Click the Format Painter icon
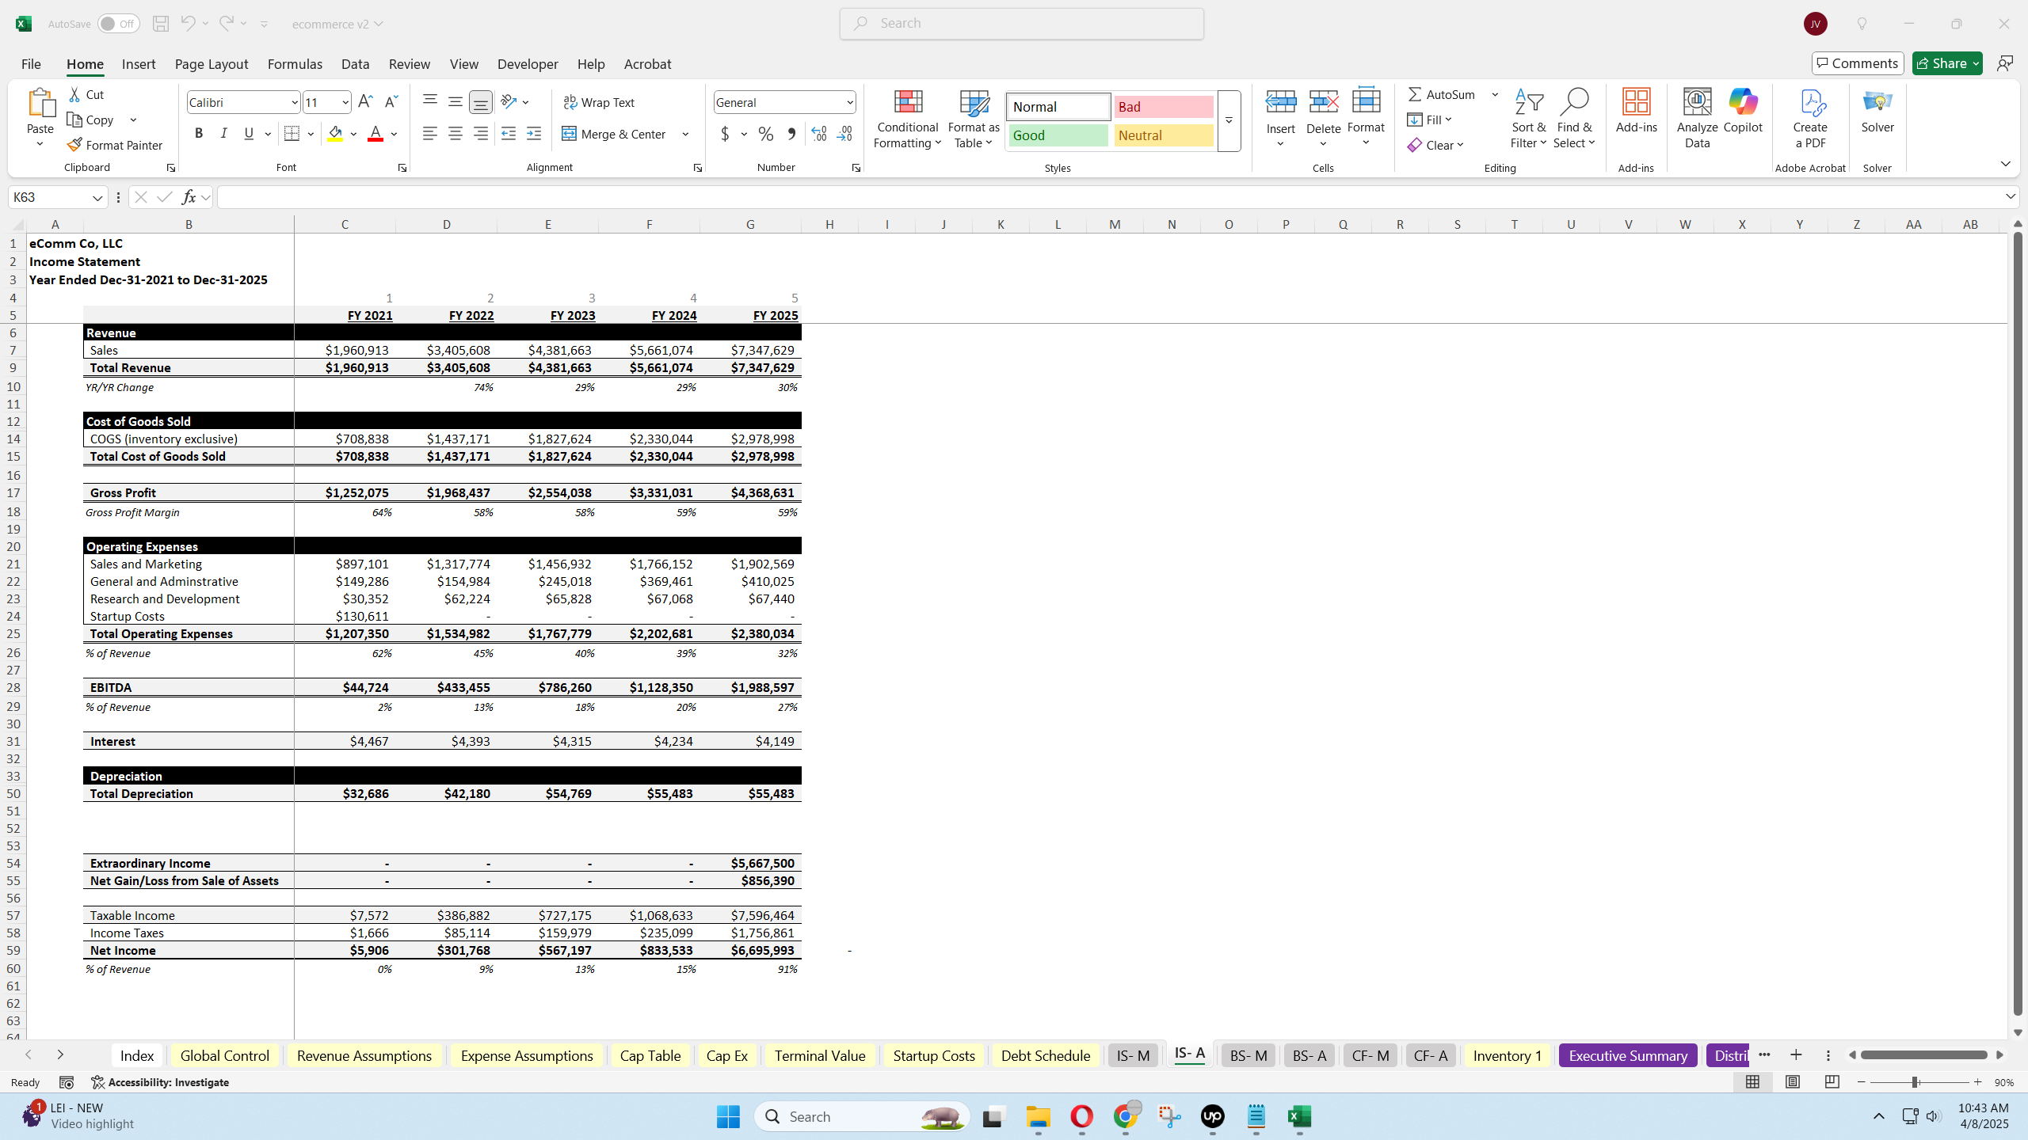2028x1140 pixels. 75,145
